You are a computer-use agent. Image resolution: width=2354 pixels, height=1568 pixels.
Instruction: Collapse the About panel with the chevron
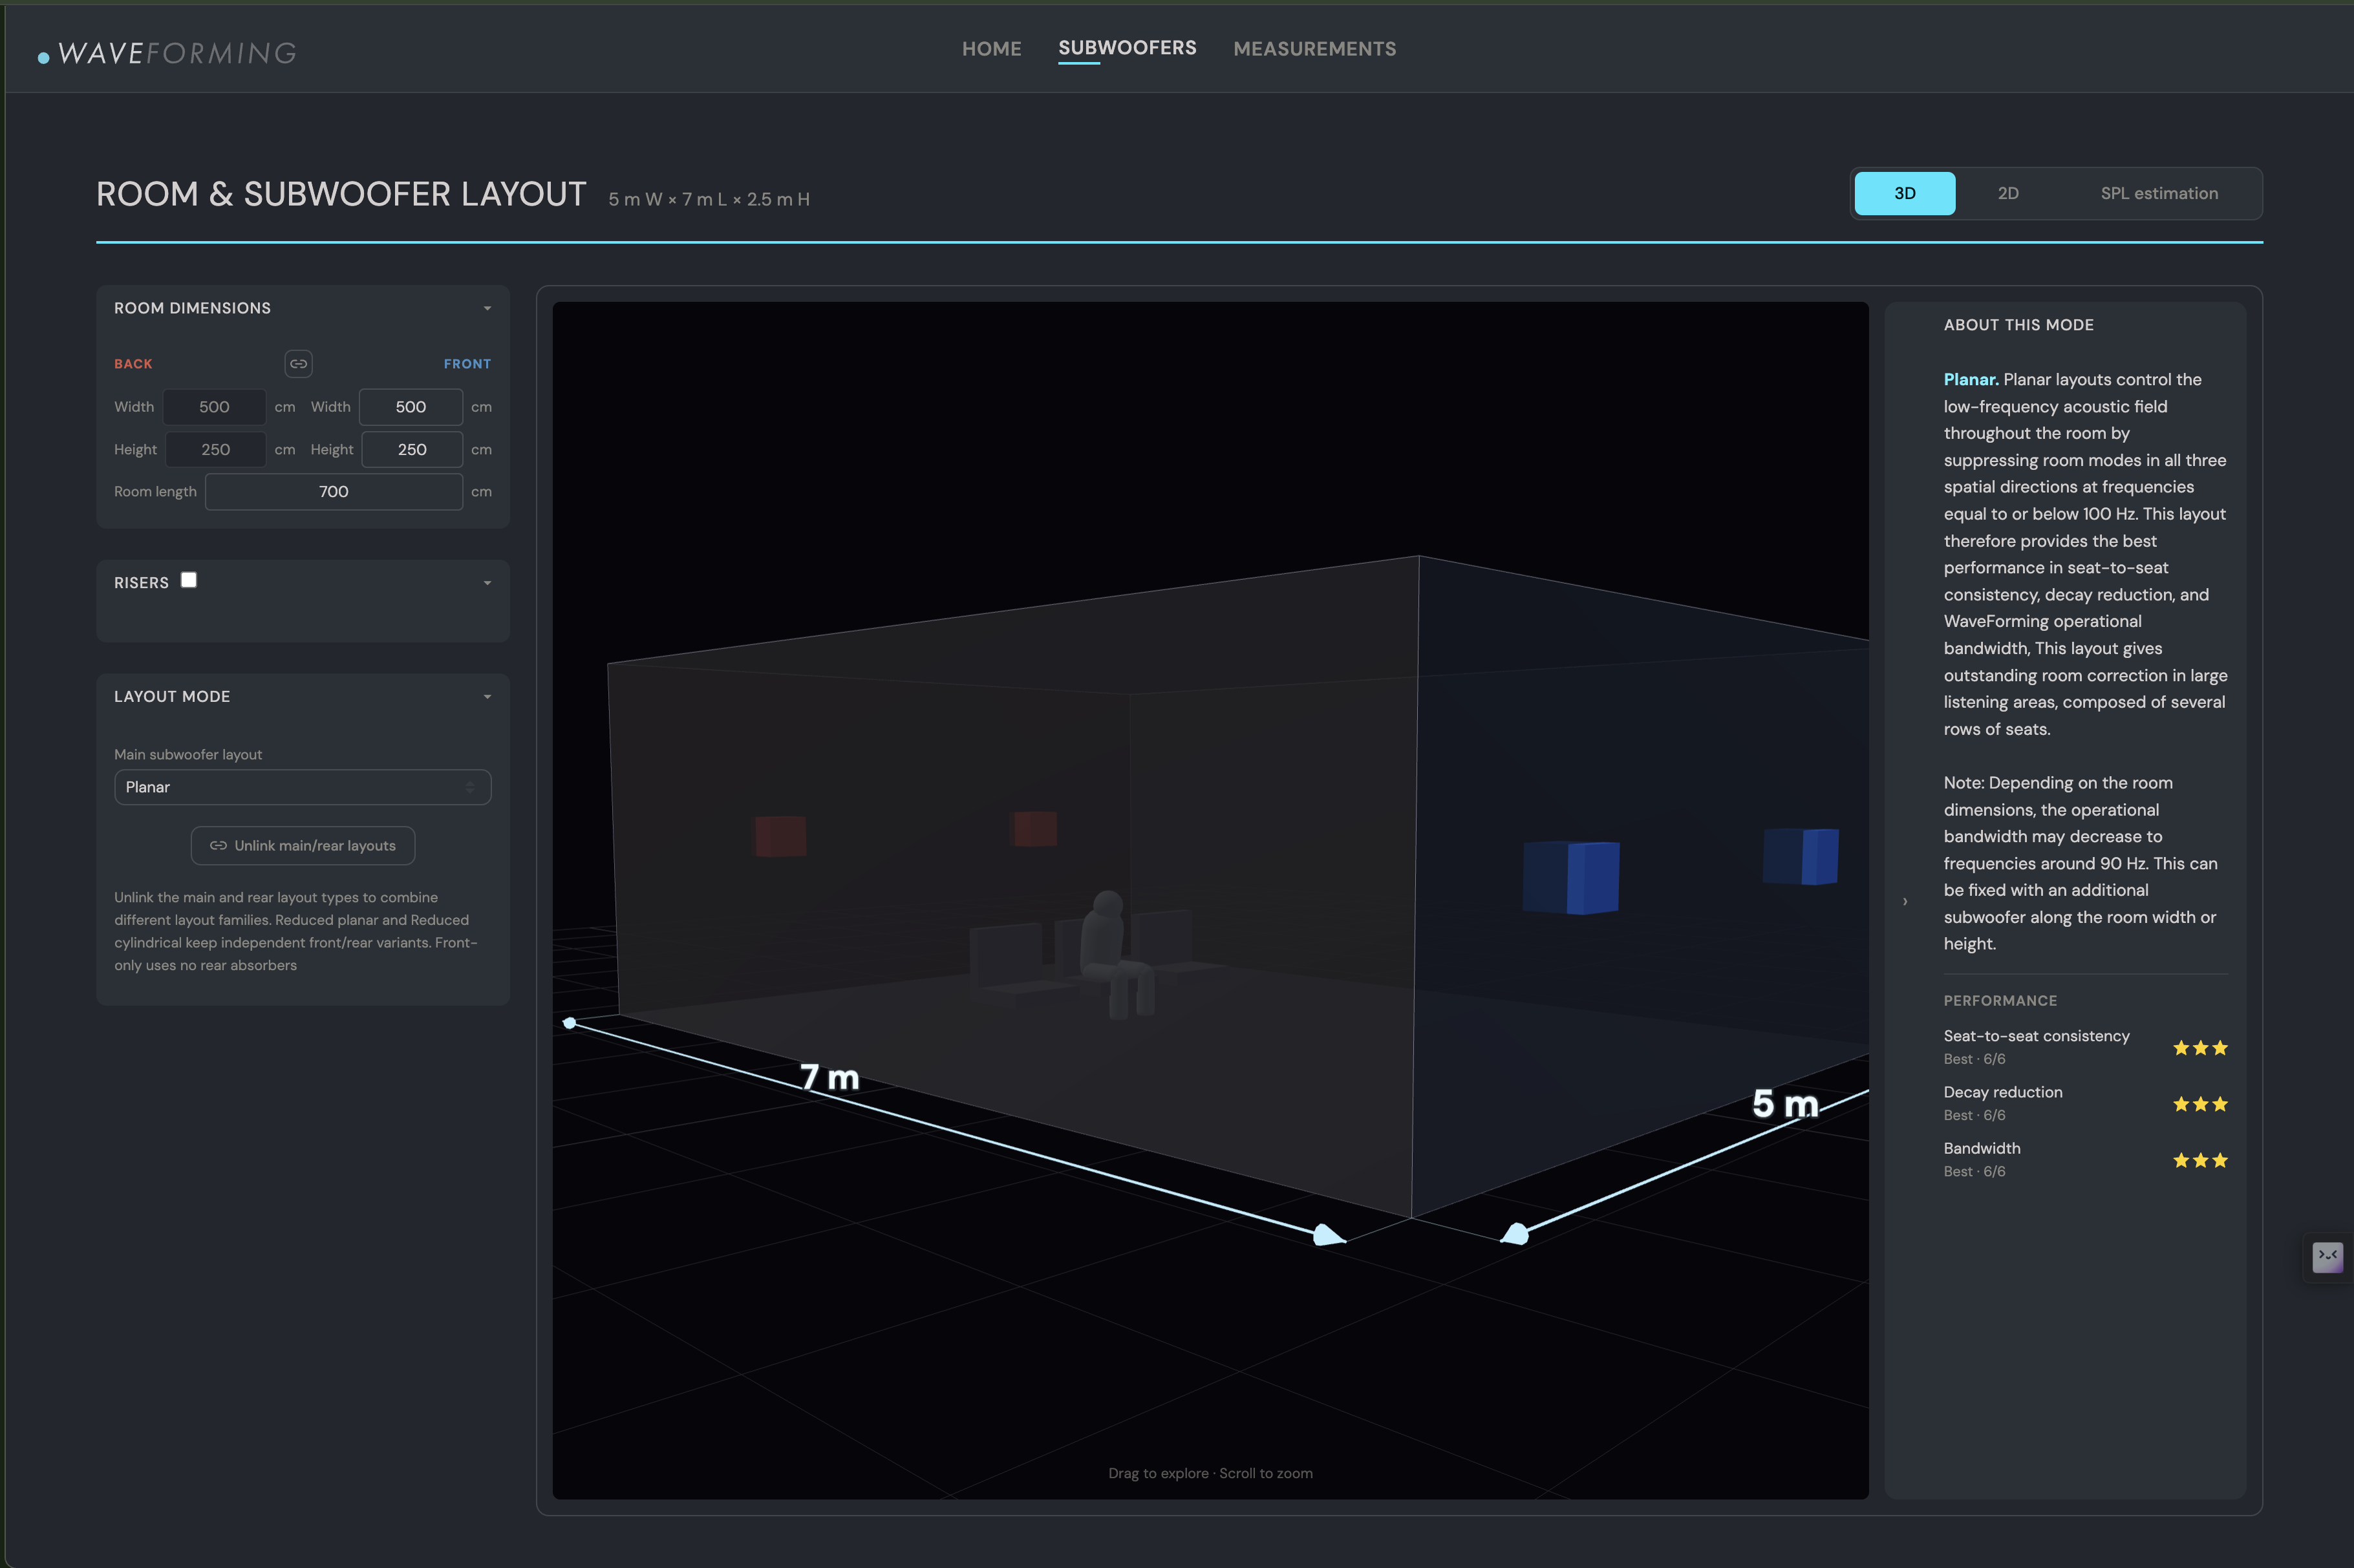1905,901
